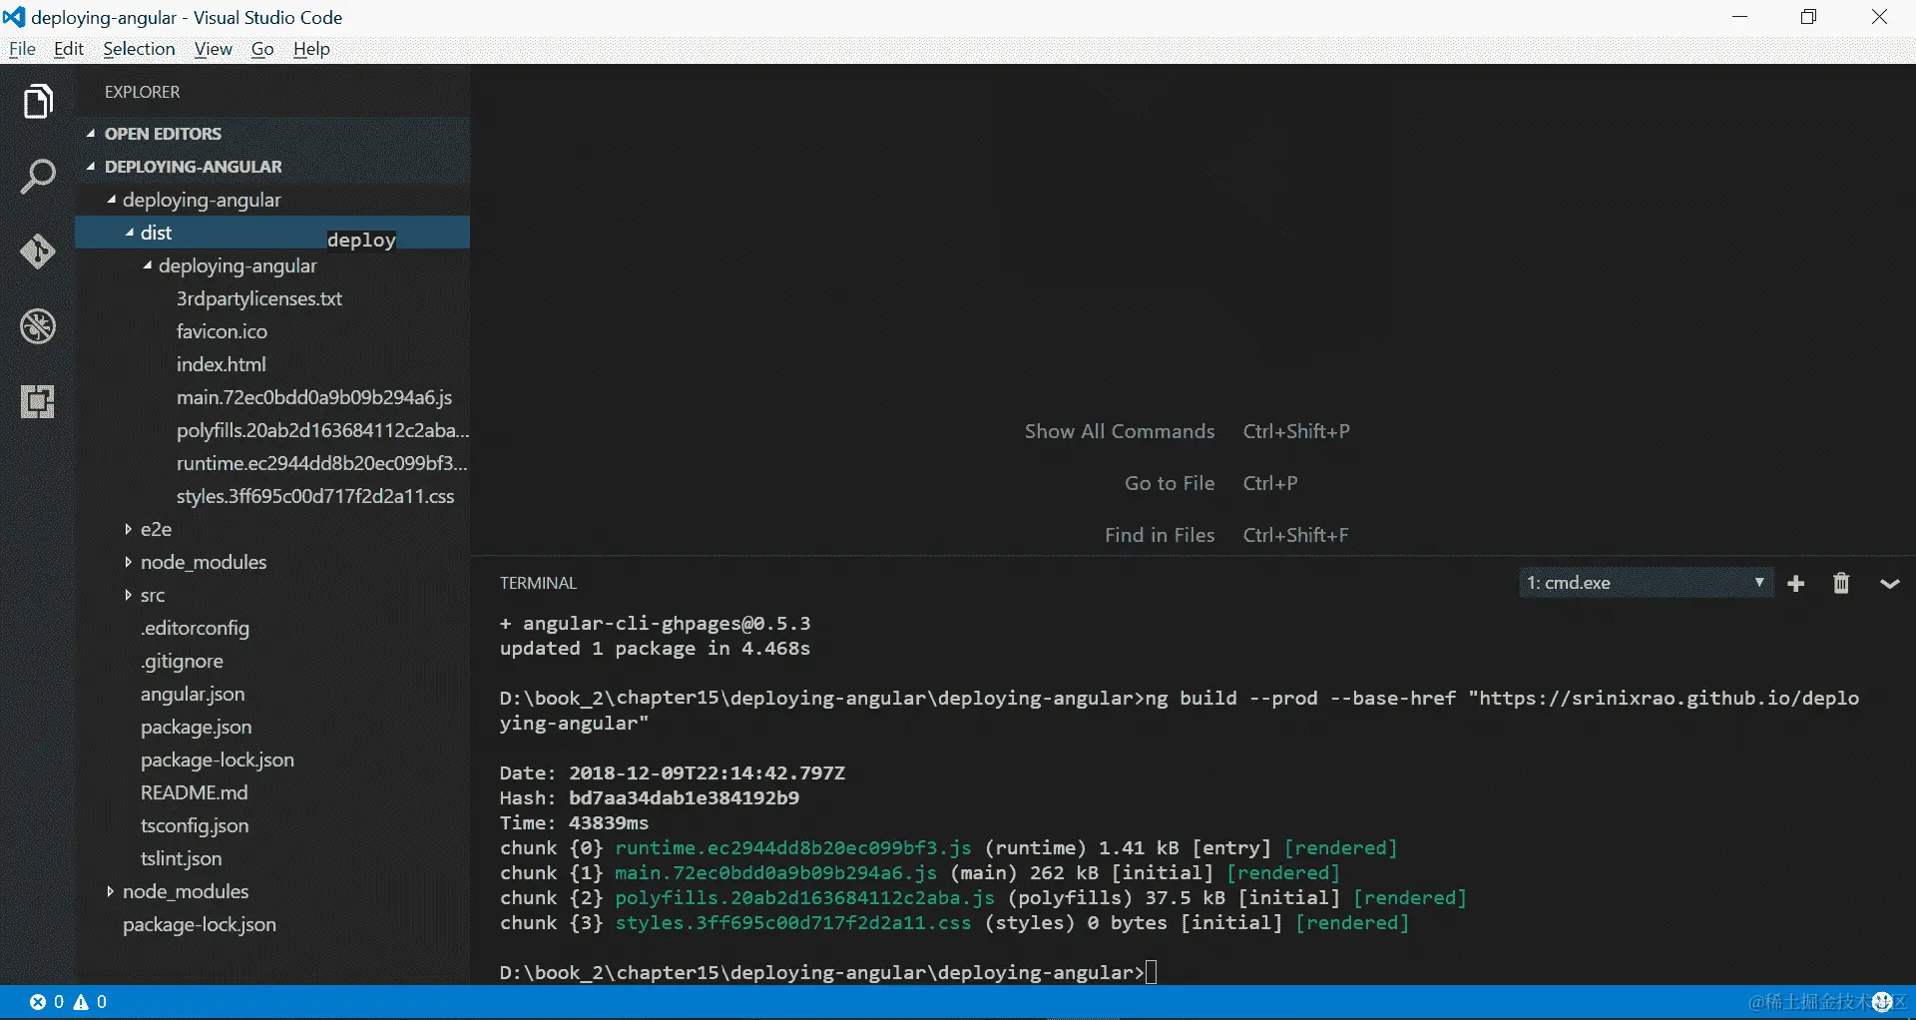Click the angular-cli-ghpages@0.5.3 line in terminal
The image size is (1916, 1020).
tap(656, 623)
